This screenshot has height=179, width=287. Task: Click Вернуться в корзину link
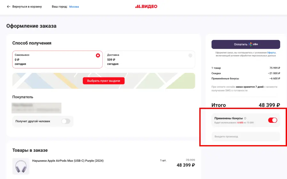[x=27, y=7]
